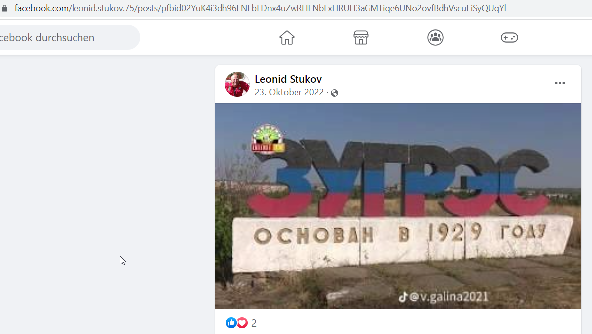Open the three-dot post options menu
Screen dimensions: 592x334
pos(560,83)
